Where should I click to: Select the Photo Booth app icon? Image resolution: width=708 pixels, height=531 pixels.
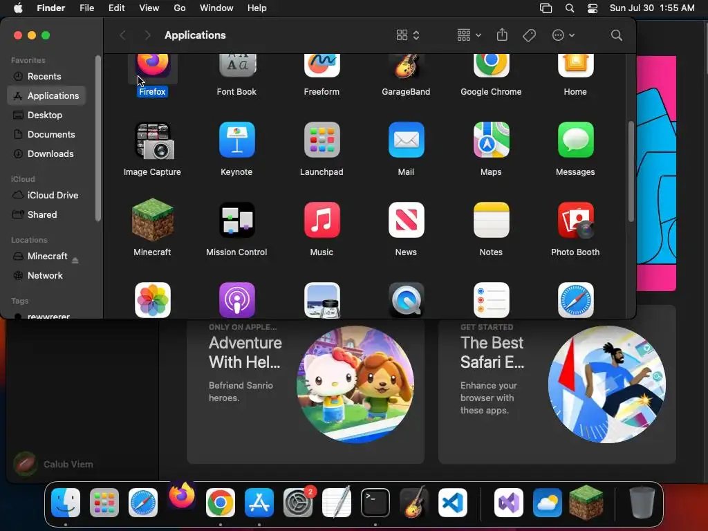coord(575,220)
